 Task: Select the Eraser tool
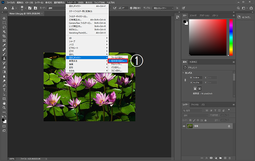4,67
